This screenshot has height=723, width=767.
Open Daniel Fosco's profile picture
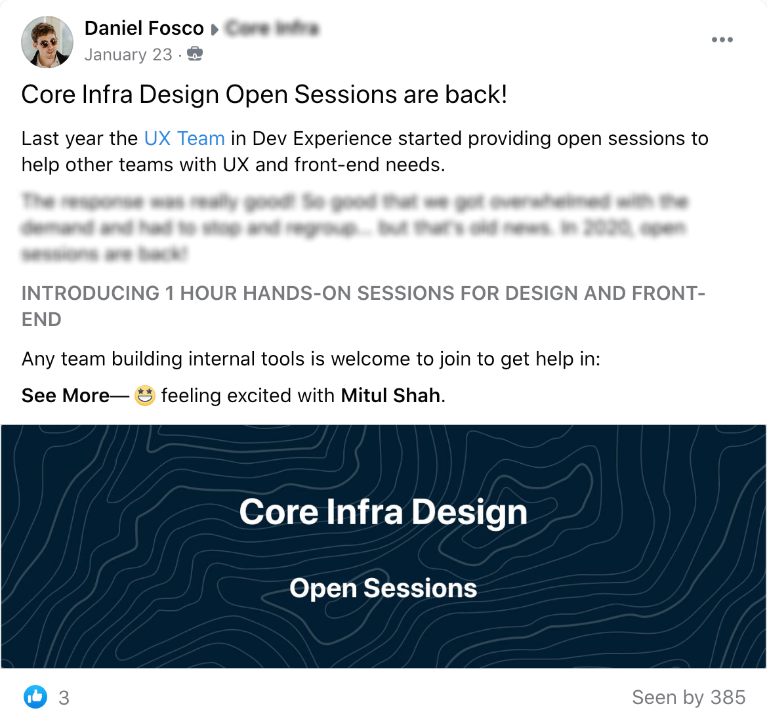click(47, 42)
